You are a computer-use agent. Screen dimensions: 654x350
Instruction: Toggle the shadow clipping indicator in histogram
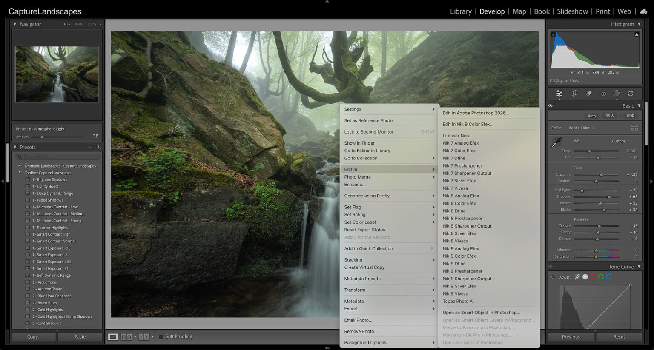coord(553,34)
